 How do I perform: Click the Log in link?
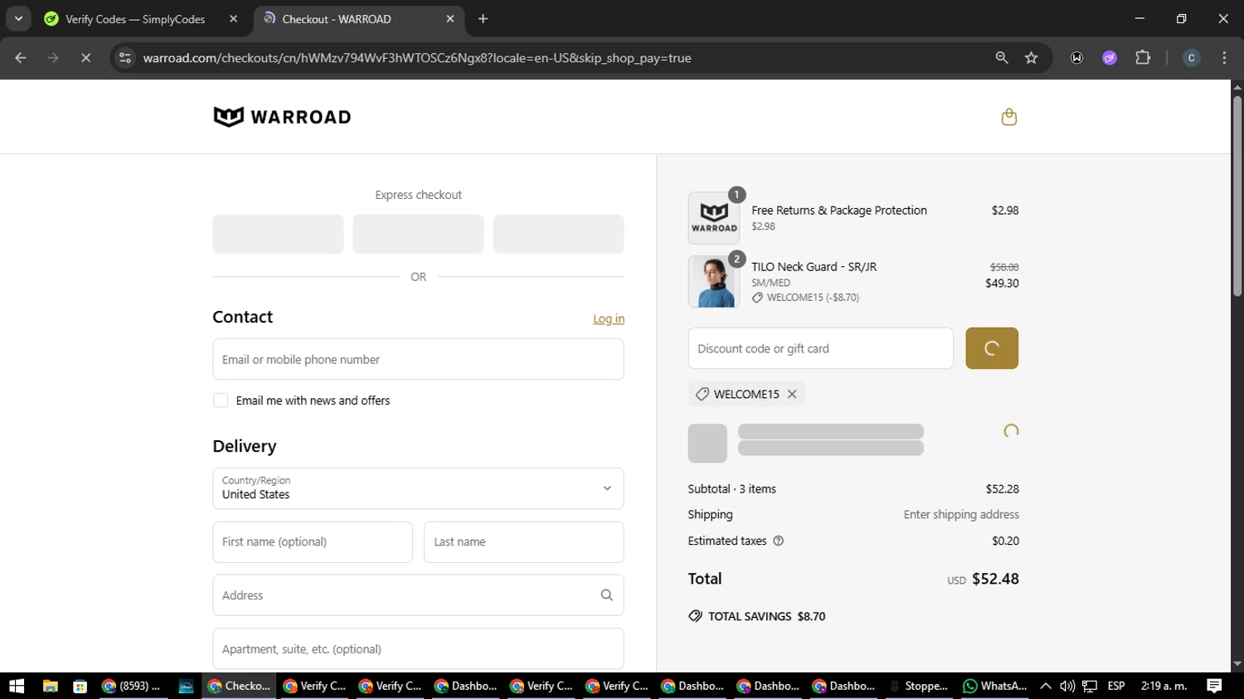tap(609, 318)
